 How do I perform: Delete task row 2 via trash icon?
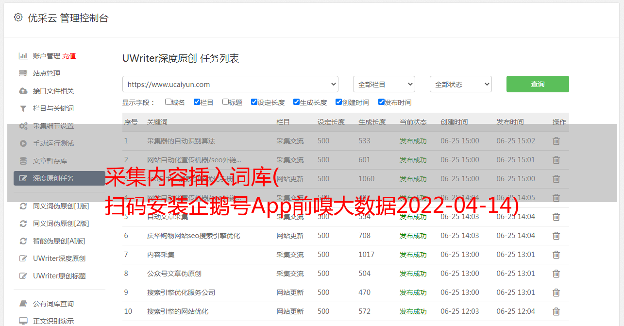[556, 160]
